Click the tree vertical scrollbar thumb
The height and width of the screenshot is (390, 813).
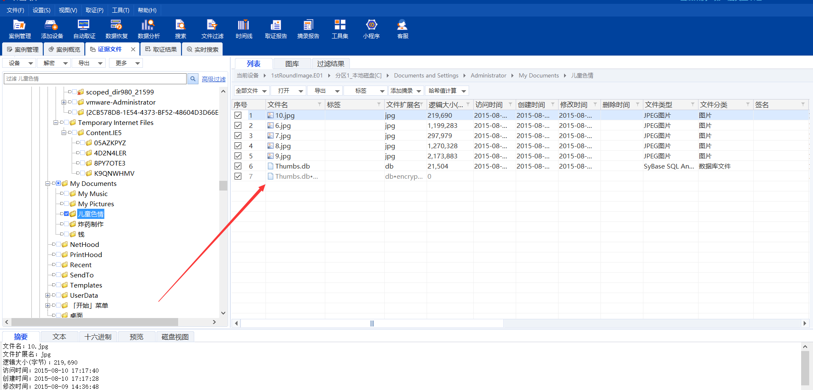tap(223, 186)
